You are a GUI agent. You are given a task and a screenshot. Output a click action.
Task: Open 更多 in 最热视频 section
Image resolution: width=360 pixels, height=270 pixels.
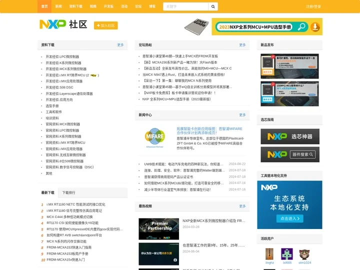tap(242, 206)
